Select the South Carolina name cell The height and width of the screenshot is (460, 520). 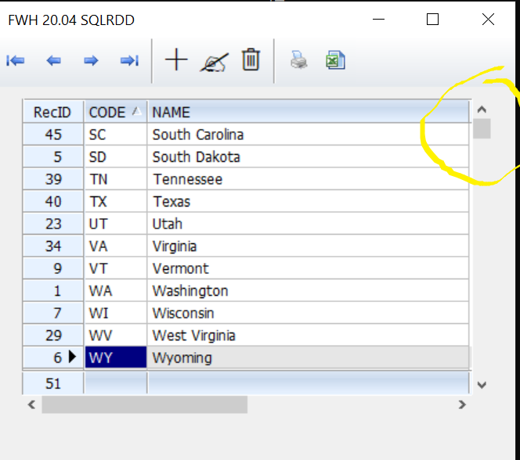pos(309,134)
